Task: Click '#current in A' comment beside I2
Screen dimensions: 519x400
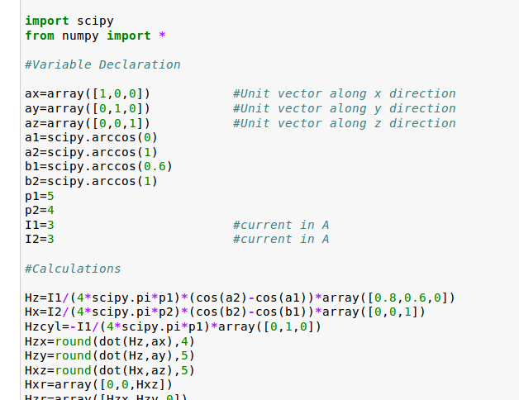Action: point(281,239)
